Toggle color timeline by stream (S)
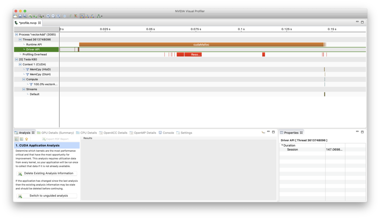 [x=87, y=16]
